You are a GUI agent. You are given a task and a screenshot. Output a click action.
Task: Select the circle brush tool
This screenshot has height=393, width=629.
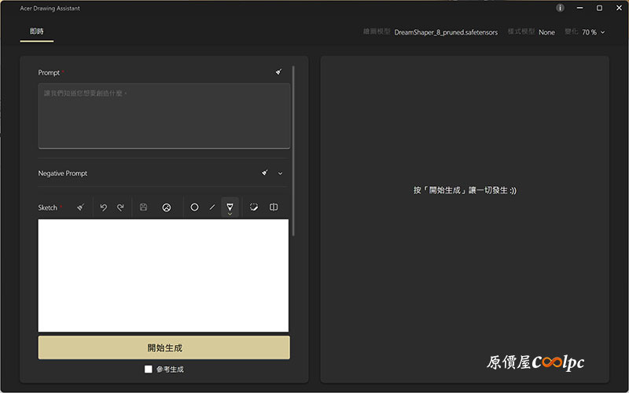click(x=194, y=208)
